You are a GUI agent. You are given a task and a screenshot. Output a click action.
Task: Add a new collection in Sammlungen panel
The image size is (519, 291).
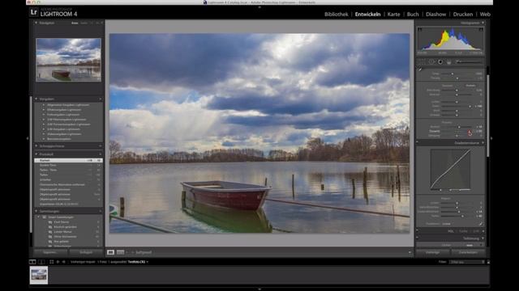[x=101, y=211]
